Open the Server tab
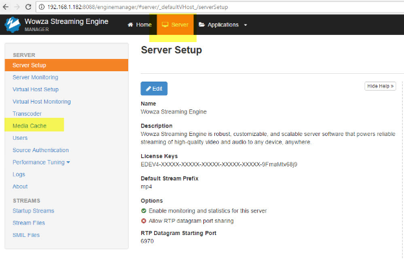The image size is (404, 259). tap(175, 25)
